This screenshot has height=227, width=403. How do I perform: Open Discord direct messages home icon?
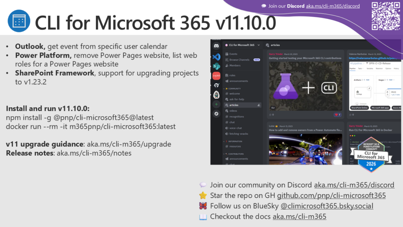[216, 46]
